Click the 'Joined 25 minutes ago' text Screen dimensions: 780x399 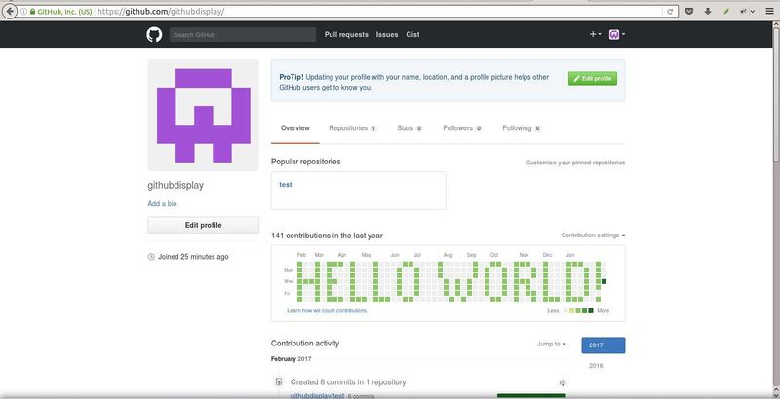point(193,257)
